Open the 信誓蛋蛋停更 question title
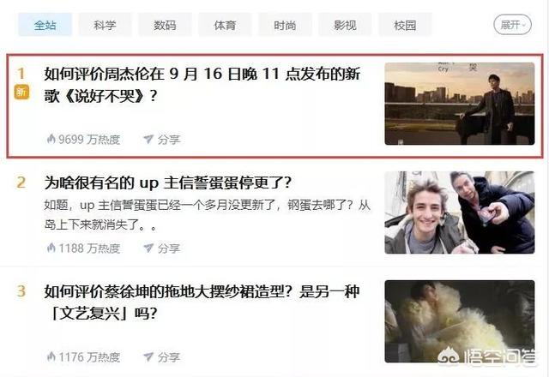The height and width of the screenshot is (377, 549). pos(168,183)
